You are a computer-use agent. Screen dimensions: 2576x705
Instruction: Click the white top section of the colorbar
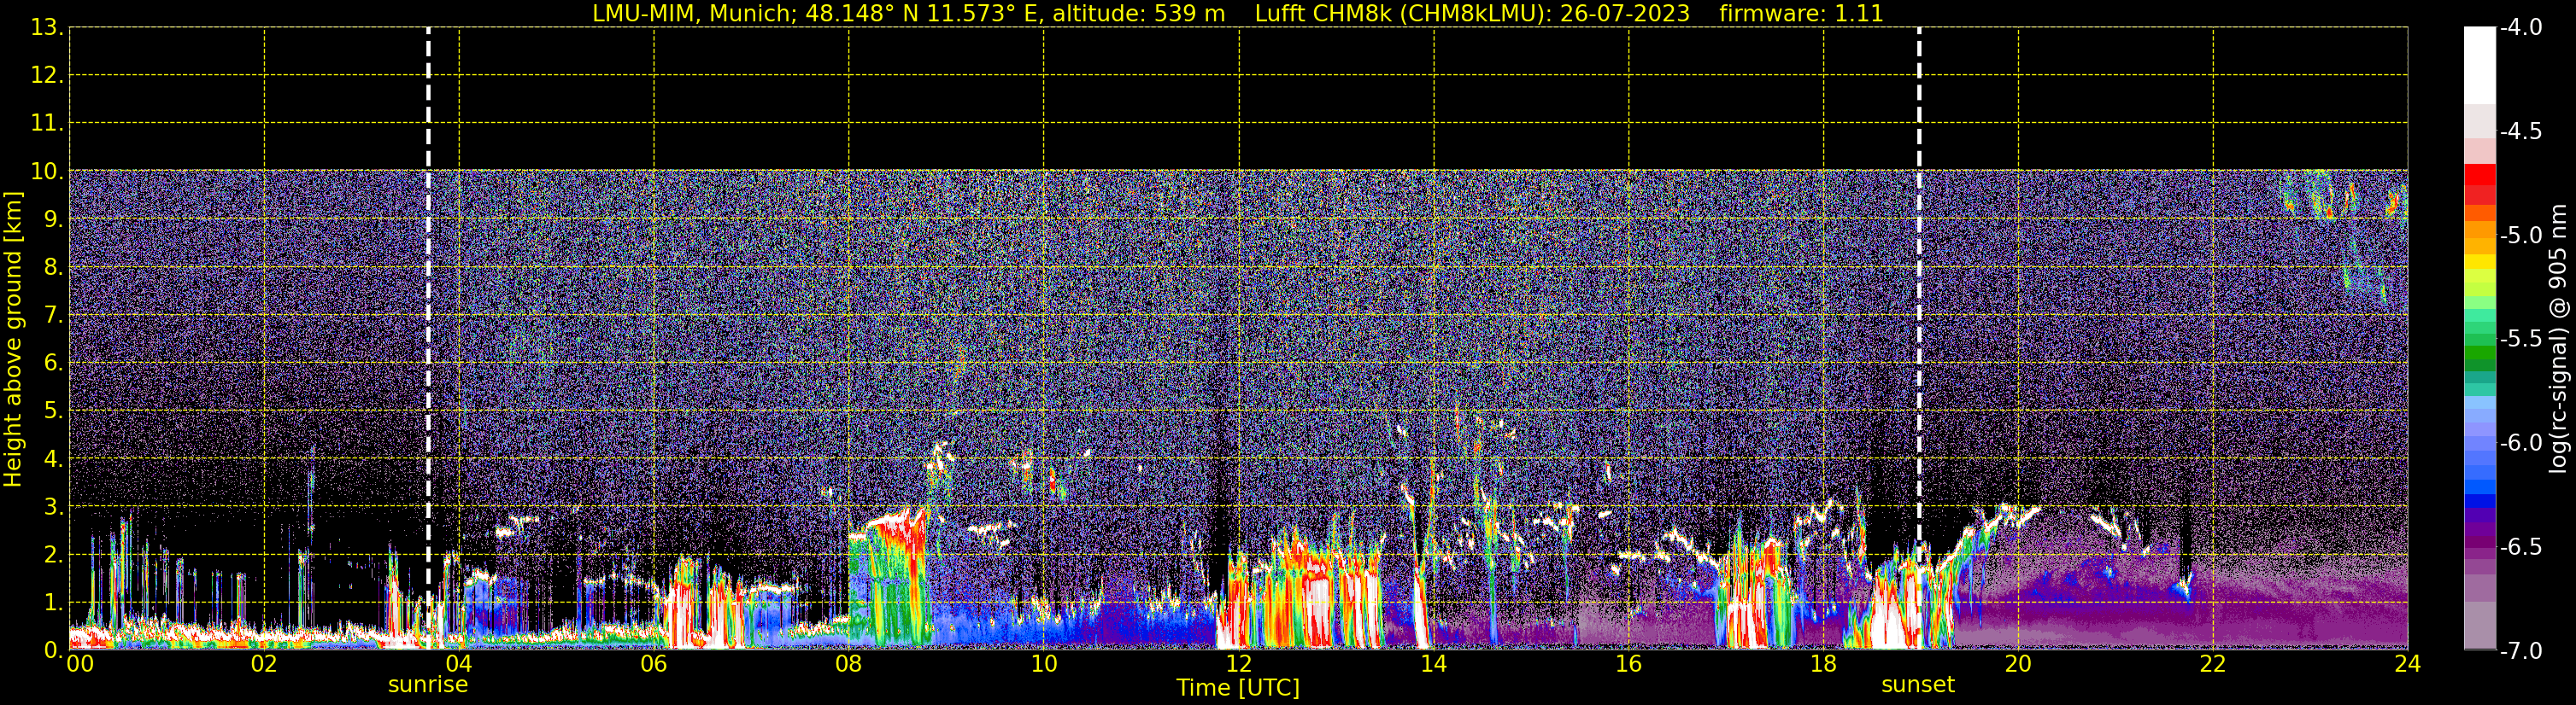[2480, 65]
